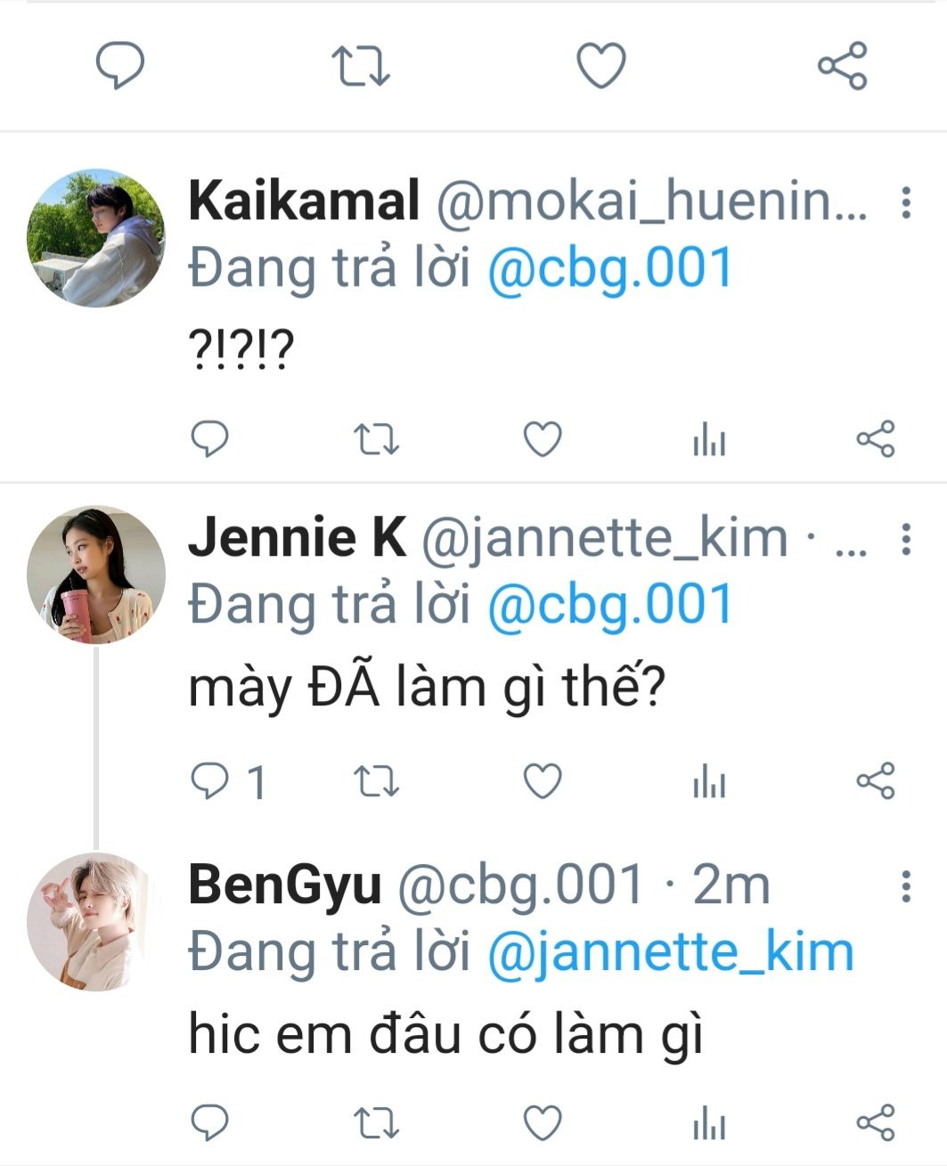Reply to BenGyu's "hic em đâu có làm gì" tweet

point(210,1122)
